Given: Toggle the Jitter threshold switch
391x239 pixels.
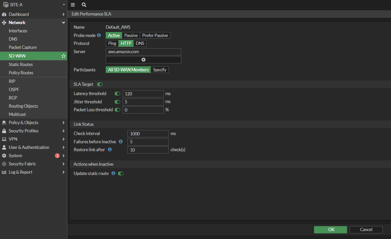Looking at the screenshot, I should point(117,102).
